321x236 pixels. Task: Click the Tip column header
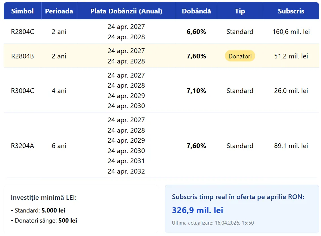[240, 11]
